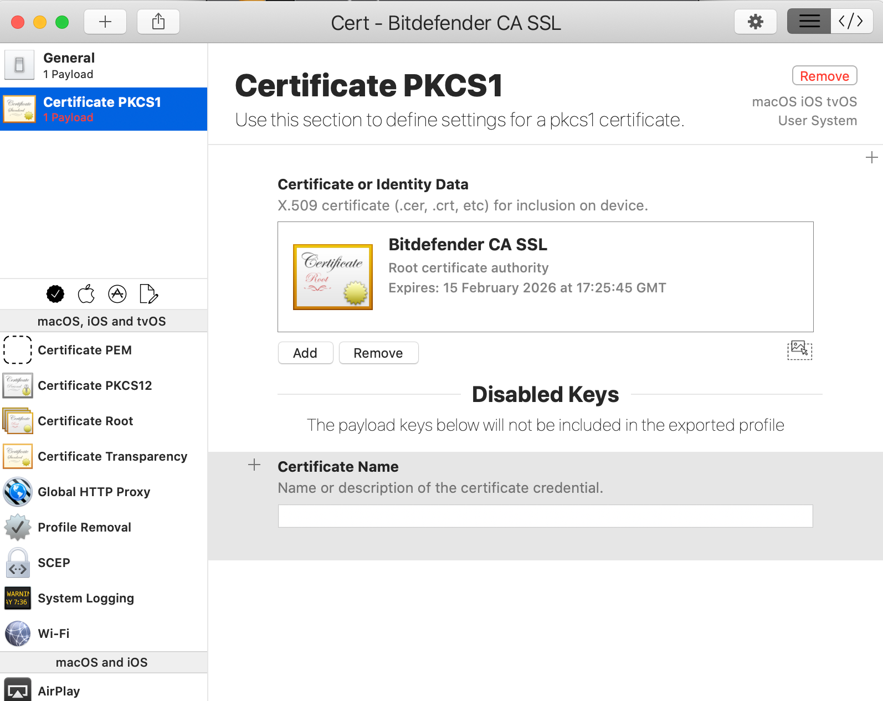The image size is (883, 701).
Task: Add the Profile Removal payload
Action: pos(104,527)
